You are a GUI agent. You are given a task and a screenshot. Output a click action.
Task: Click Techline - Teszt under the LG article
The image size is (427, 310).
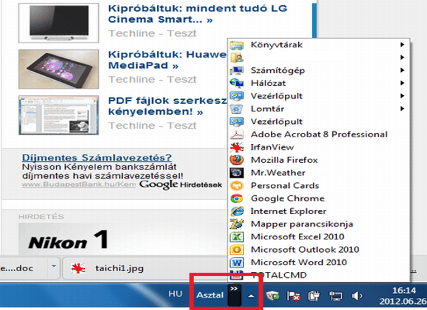point(152,33)
